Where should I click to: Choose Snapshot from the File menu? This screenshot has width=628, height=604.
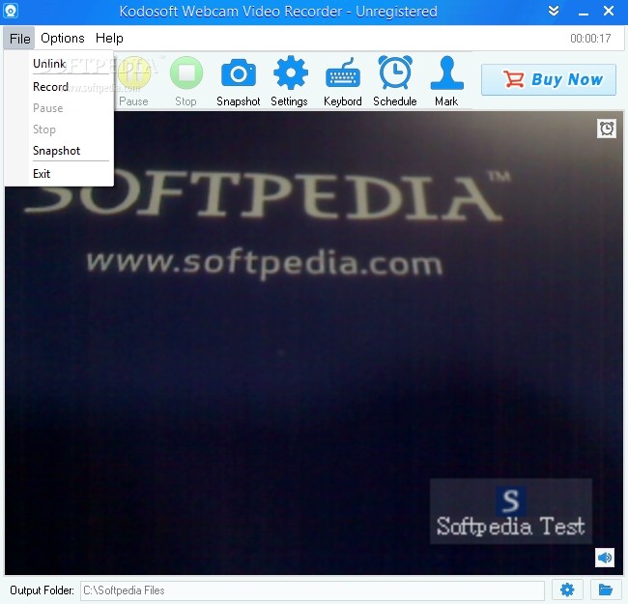coord(59,151)
